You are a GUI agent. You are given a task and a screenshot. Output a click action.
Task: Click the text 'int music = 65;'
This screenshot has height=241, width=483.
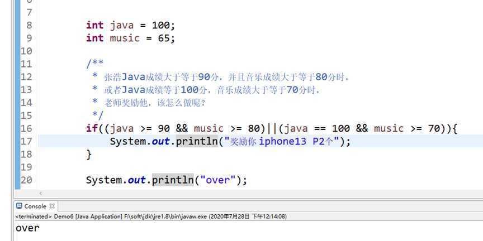[131, 38]
